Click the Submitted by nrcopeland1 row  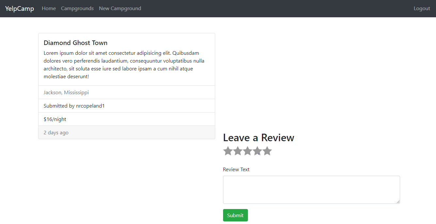(x=74, y=106)
